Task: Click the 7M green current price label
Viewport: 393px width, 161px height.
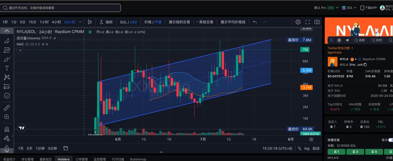Action: point(306,50)
